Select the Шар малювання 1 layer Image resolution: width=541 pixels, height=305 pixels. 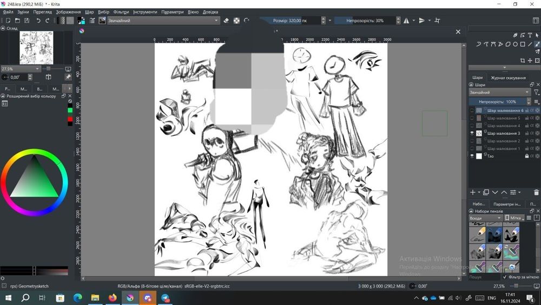[x=504, y=148]
